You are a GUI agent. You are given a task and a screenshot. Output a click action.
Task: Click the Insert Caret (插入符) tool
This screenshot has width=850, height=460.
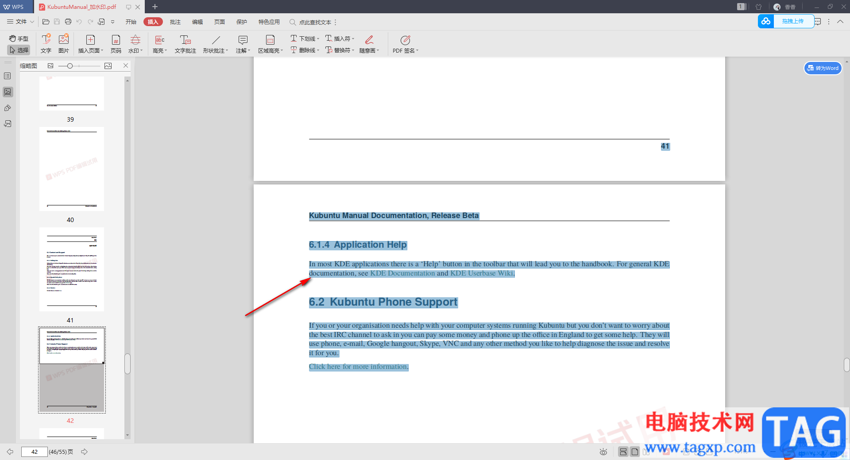tap(338, 38)
